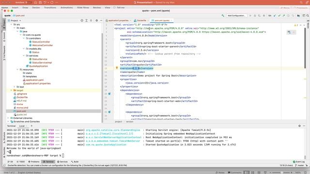Open the Maven side panel
The image size is (310, 174).
pyautogui.click(x=308, y=25)
